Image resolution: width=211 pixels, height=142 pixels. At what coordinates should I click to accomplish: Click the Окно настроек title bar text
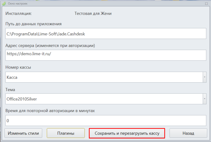pyautogui.click(x=18, y=4)
